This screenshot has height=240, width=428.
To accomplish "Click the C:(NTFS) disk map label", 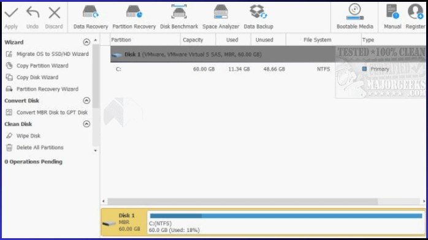I will [x=160, y=223].
